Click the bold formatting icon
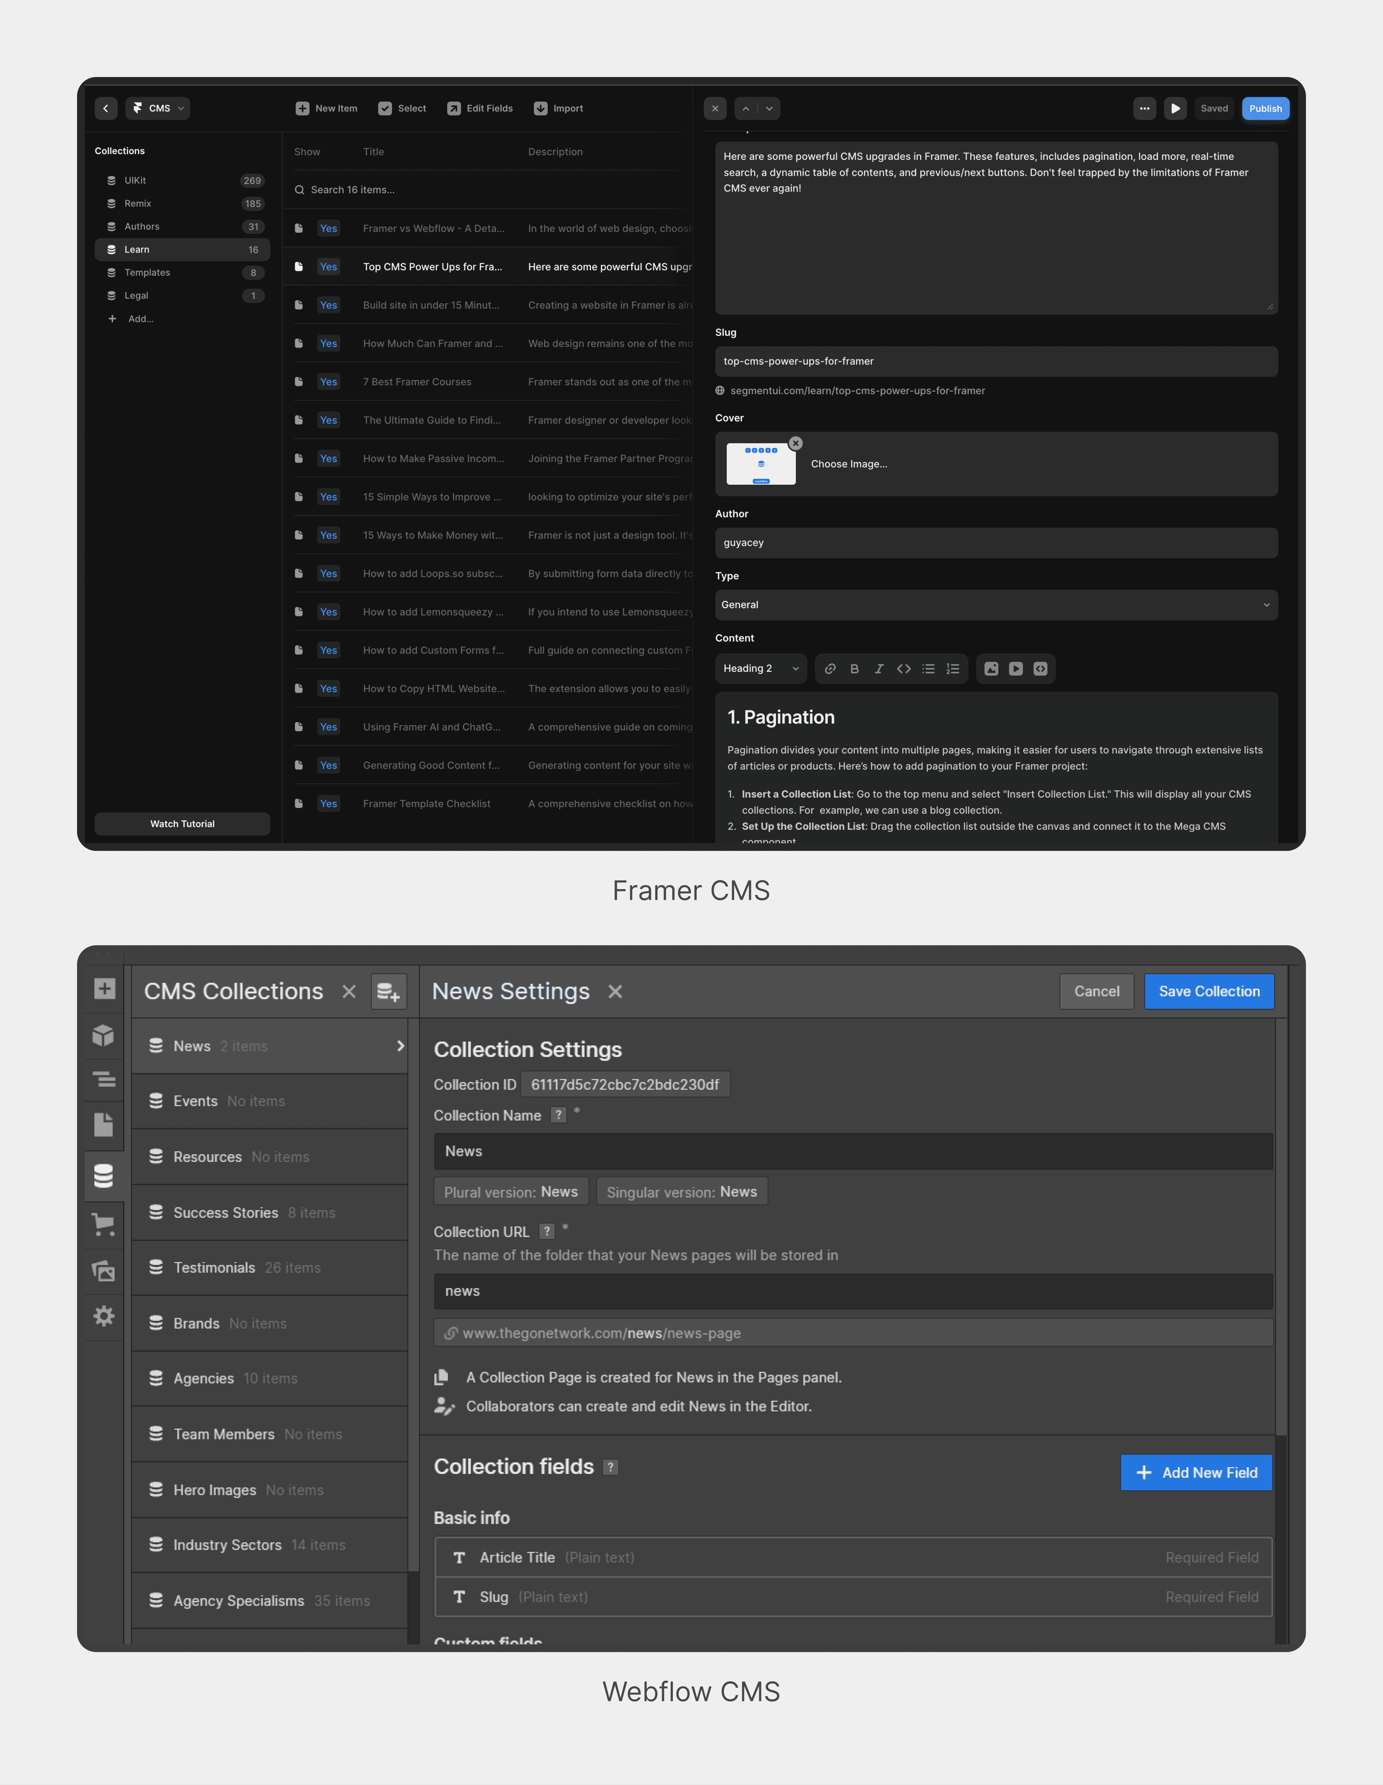The width and height of the screenshot is (1383, 1785). click(854, 669)
